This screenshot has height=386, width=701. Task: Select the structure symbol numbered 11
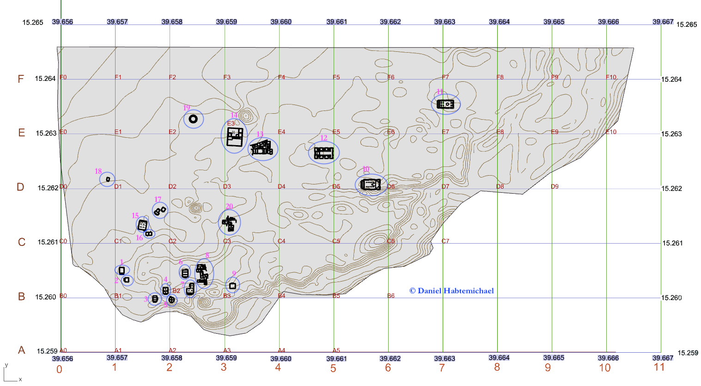(445, 104)
